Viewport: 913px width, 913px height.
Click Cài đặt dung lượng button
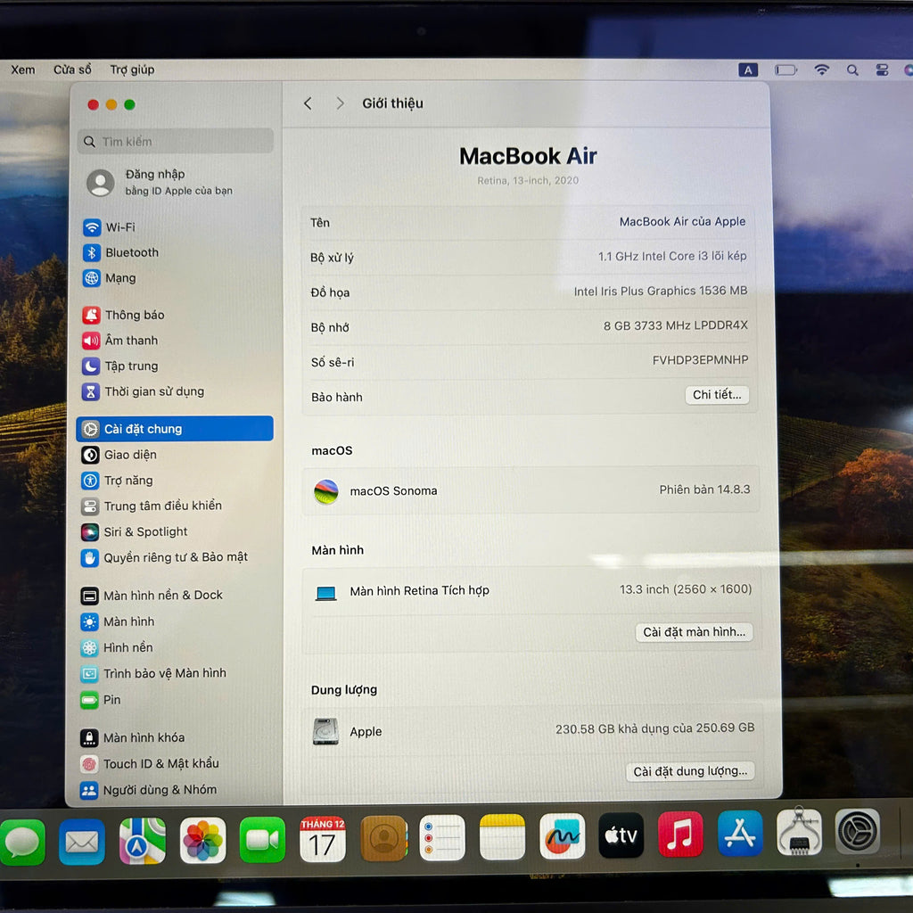[x=690, y=771]
